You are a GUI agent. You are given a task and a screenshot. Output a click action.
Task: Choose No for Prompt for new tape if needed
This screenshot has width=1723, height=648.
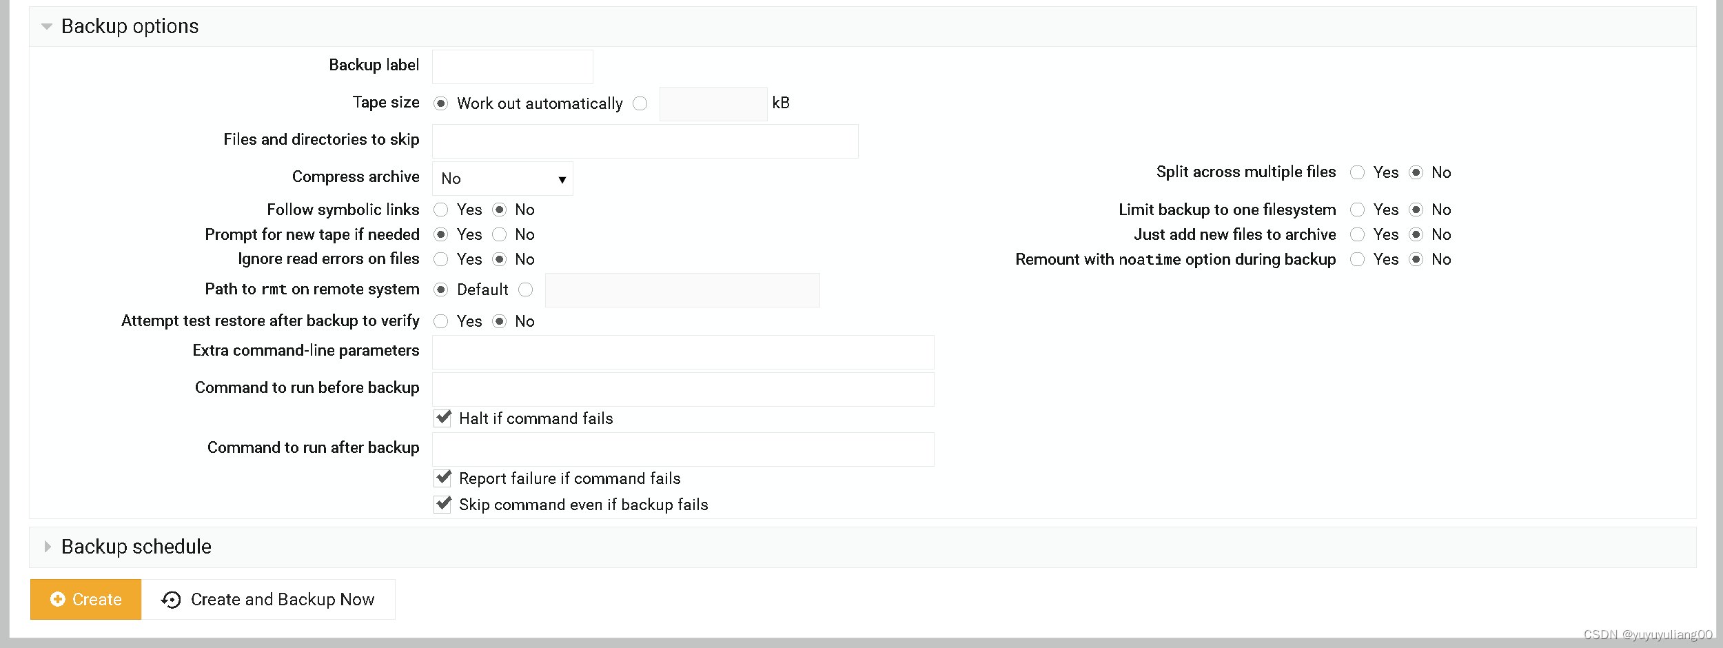(x=500, y=234)
